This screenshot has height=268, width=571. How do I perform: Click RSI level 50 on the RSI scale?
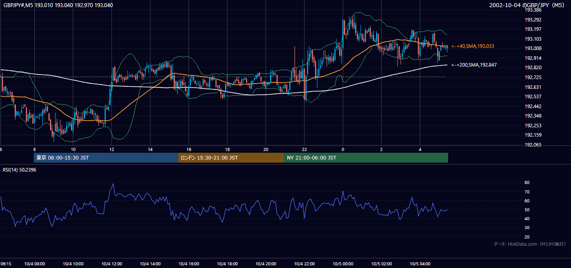[x=527, y=209]
